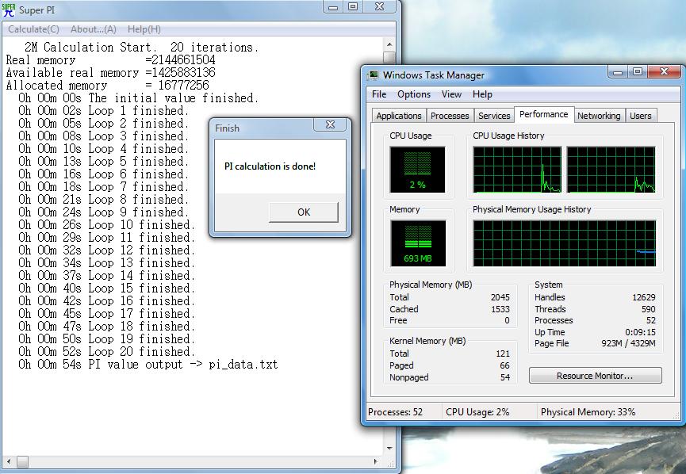Maximize the Windows Task Manager window
Image resolution: width=686 pixels, height=474 pixels.
pyautogui.click(x=638, y=71)
